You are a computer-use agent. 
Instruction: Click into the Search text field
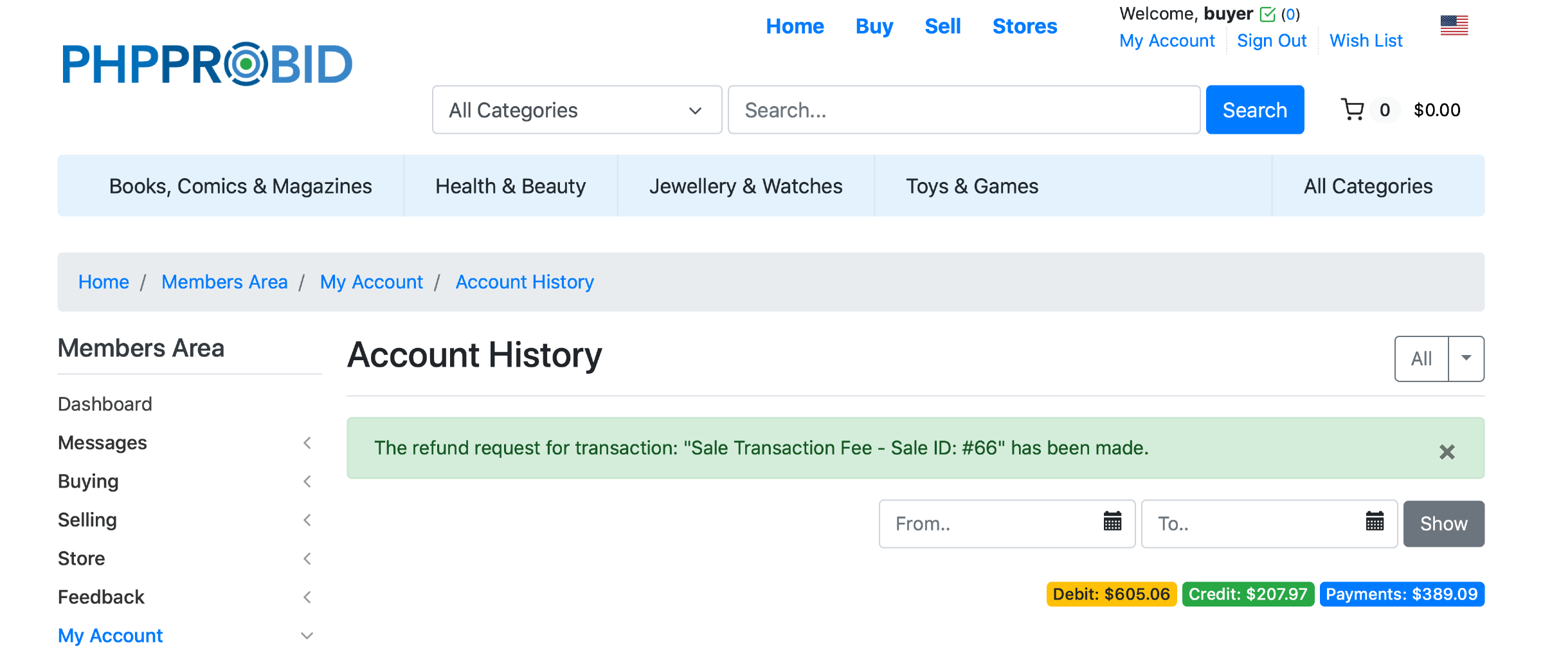tap(963, 110)
